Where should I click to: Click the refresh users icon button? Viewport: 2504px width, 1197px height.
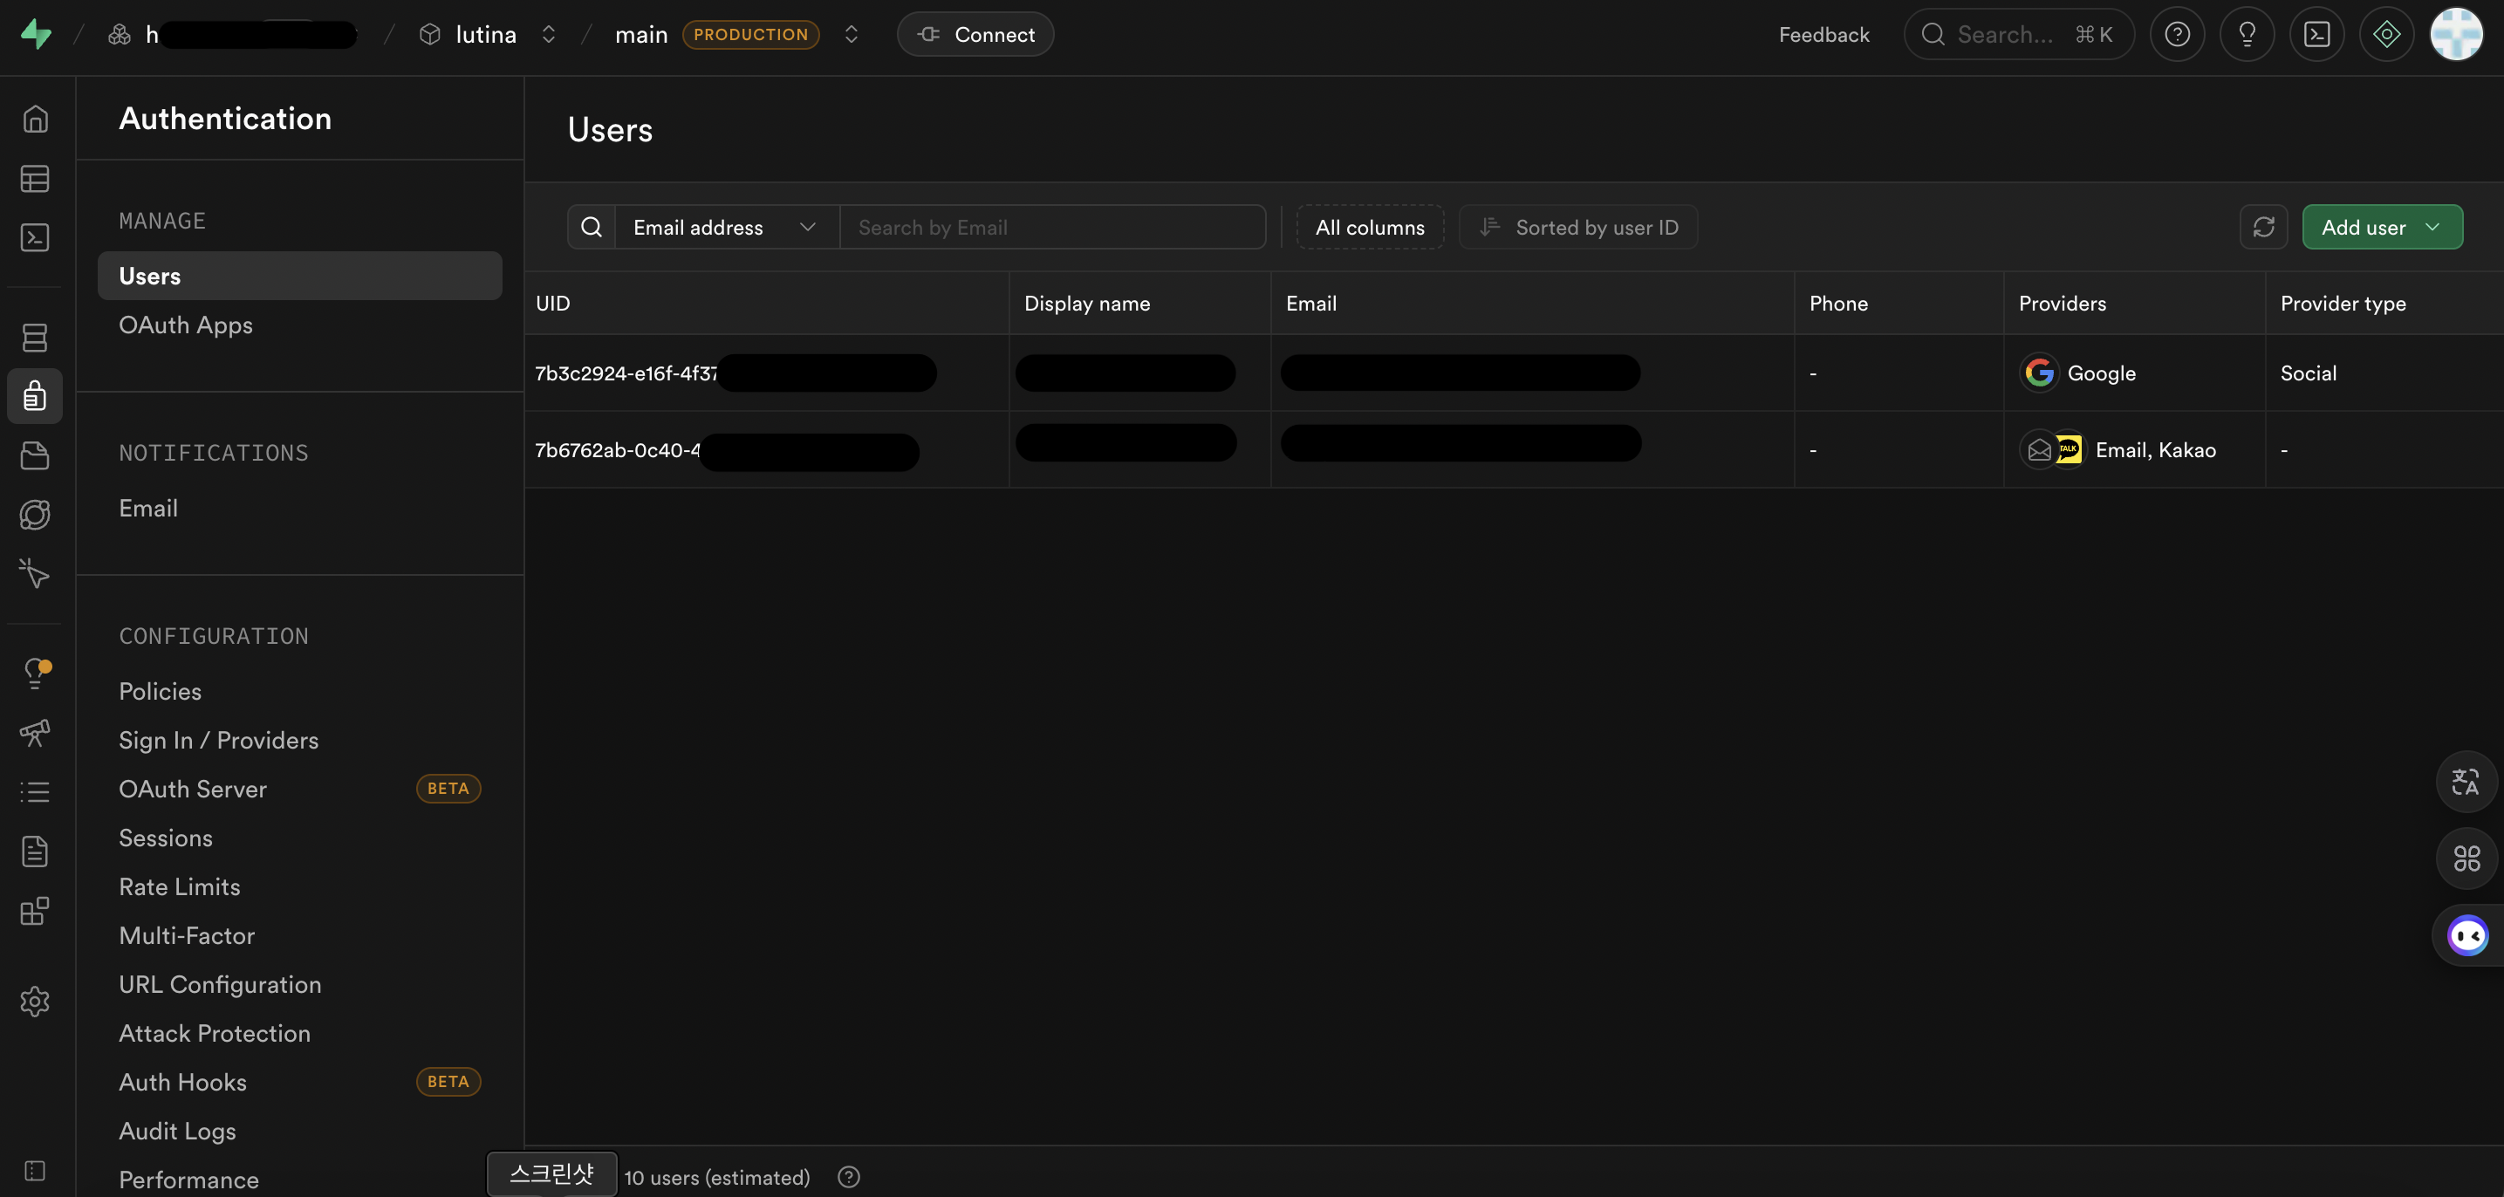(2263, 228)
